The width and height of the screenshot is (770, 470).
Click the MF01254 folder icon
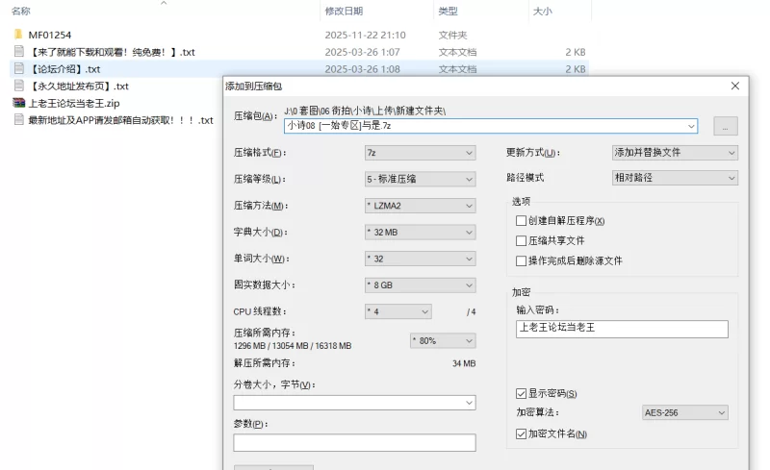[x=18, y=35]
